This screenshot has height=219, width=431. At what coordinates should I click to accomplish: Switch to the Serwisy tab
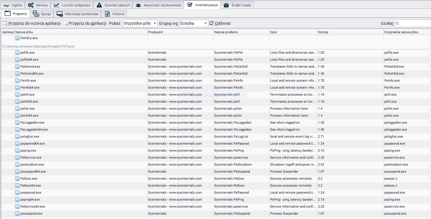pyautogui.click(x=38, y=5)
